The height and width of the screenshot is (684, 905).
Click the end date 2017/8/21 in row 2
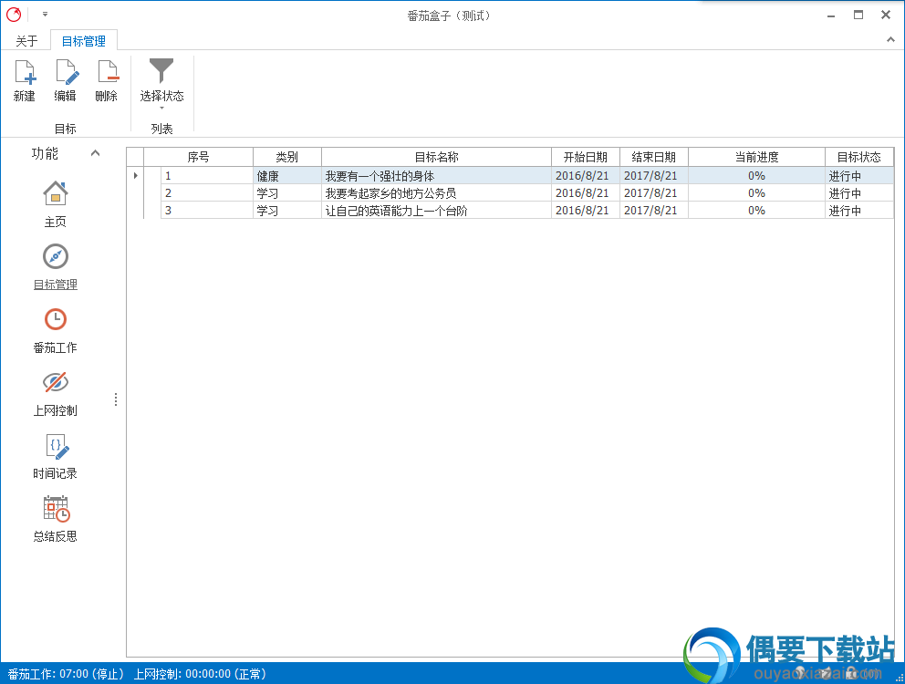point(654,193)
